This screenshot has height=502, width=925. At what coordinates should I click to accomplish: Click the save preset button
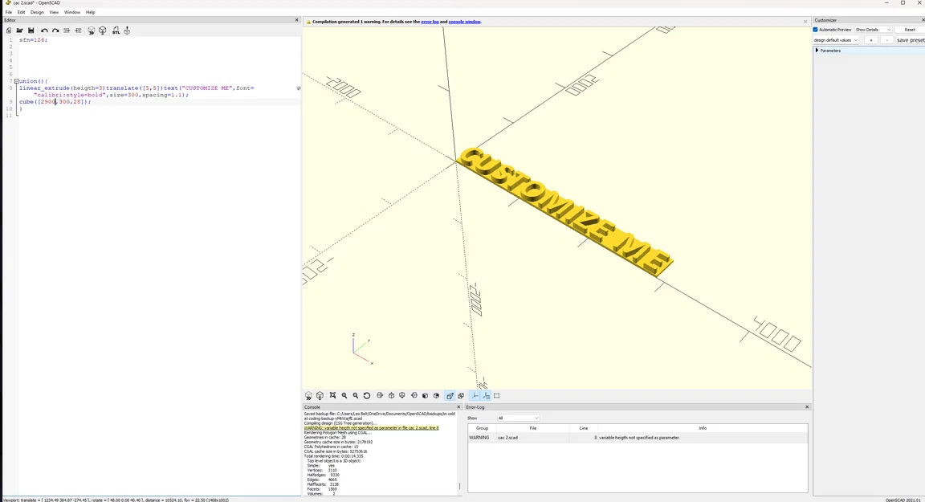[x=911, y=40]
